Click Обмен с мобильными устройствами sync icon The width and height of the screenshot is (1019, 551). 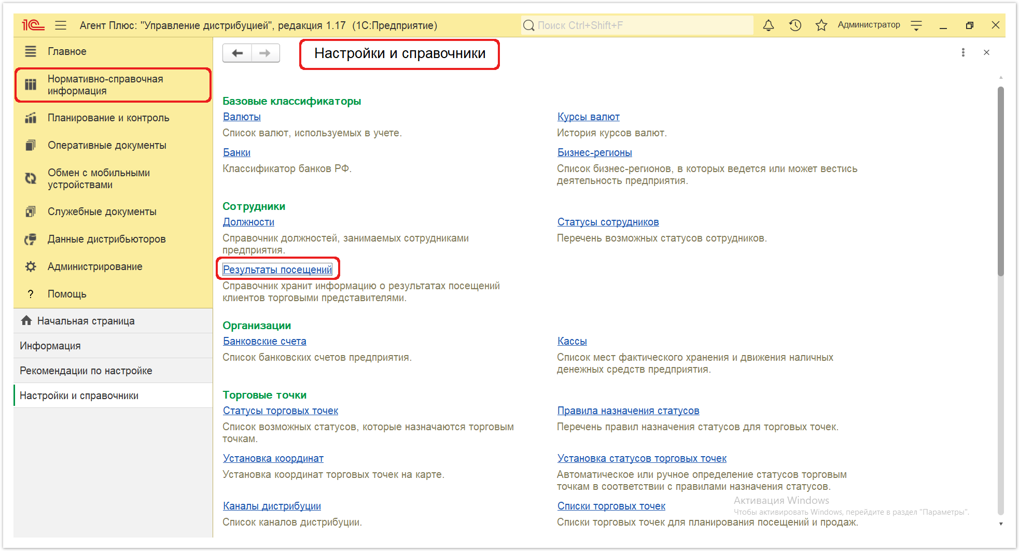tap(31, 178)
